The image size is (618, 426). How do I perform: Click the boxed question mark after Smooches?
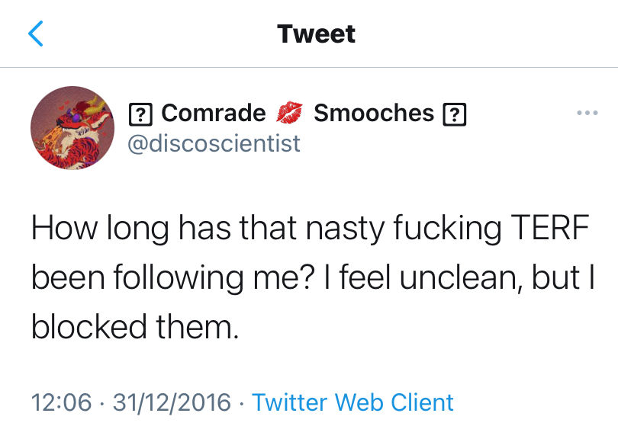point(455,114)
